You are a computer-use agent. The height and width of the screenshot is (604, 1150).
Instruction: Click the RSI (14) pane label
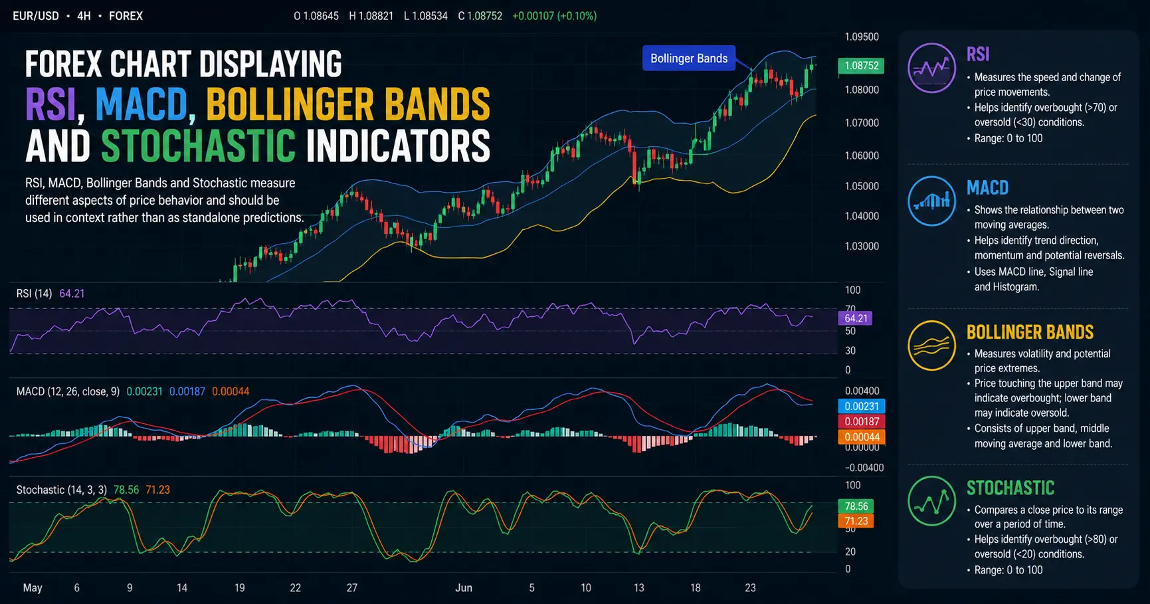point(34,294)
